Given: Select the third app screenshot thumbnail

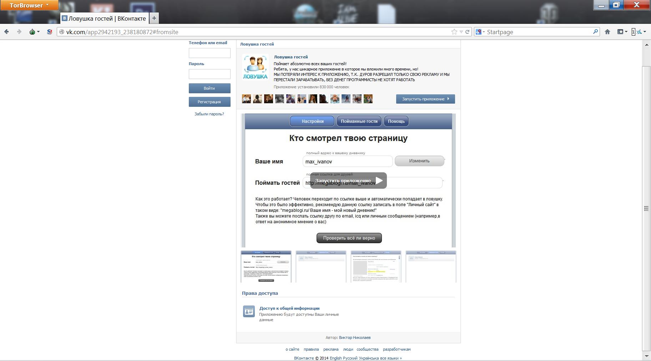Looking at the screenshot, I should tap(376, 267).
